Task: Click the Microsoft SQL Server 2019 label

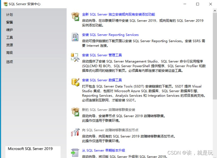Action: point(30,149)
